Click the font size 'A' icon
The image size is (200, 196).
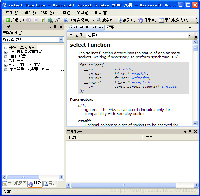[58, 20]
